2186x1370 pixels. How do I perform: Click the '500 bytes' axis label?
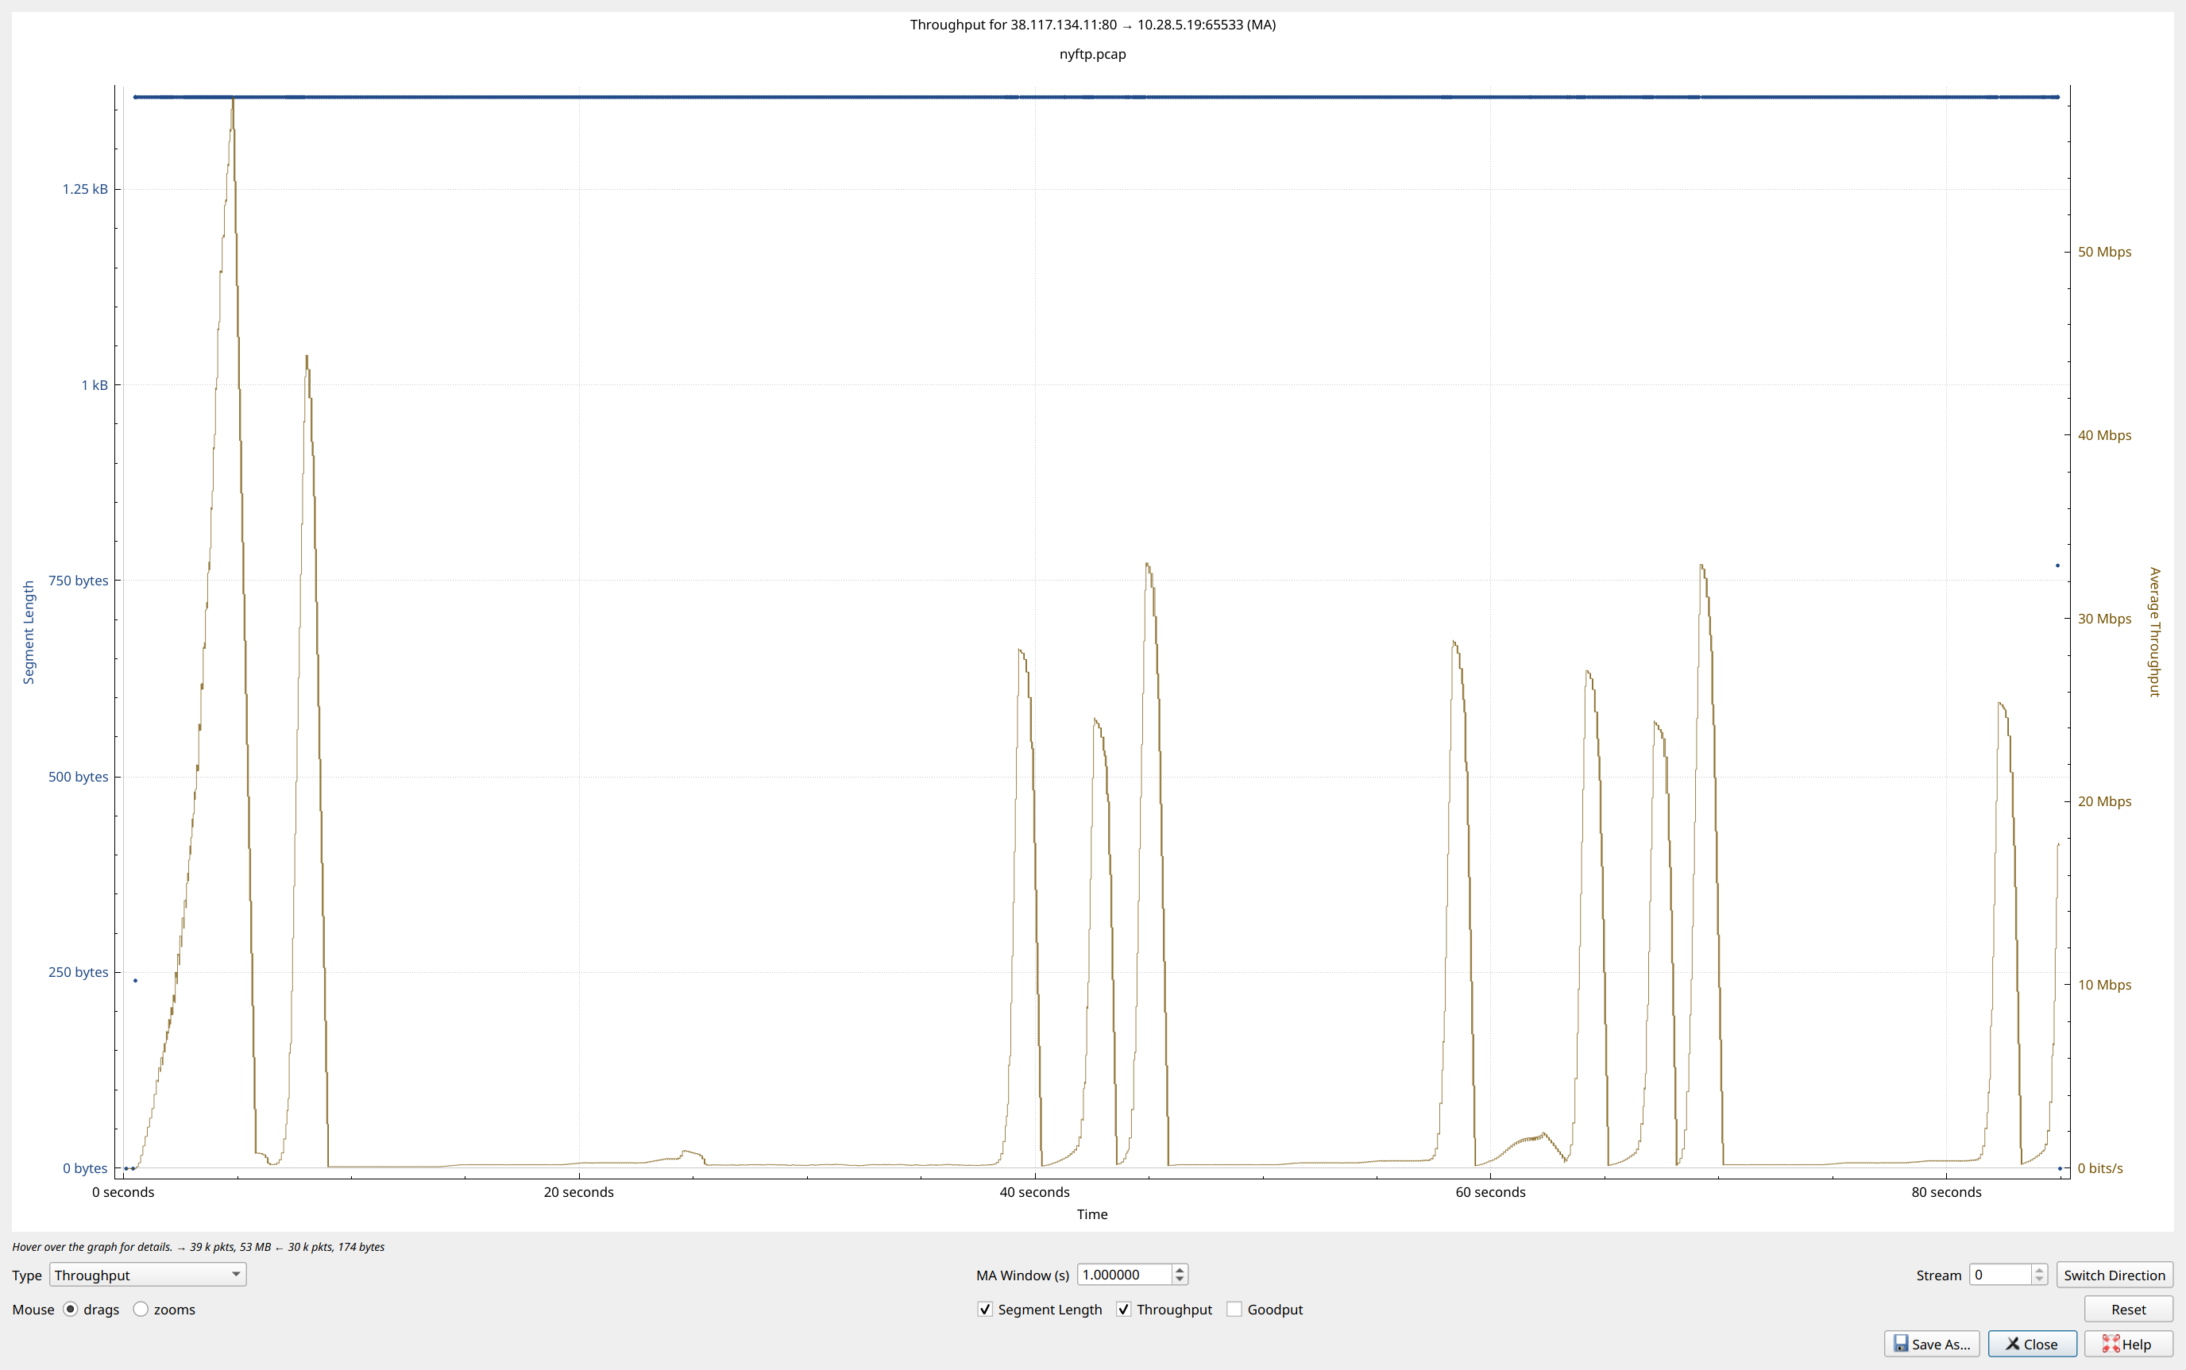point(78,777)
